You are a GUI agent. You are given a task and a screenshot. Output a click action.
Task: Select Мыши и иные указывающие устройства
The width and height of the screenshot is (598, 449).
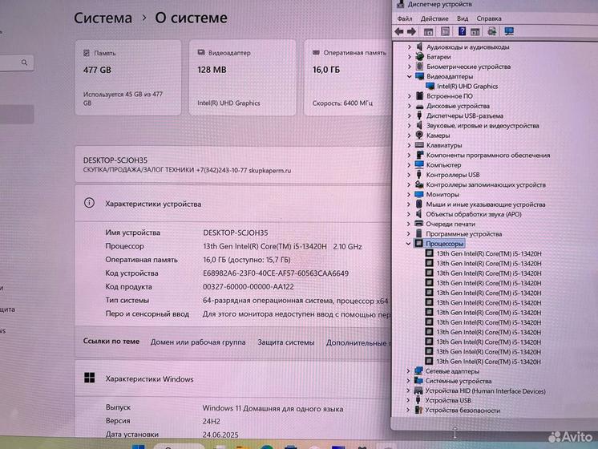pyautogui.click(x=486, y=204)
